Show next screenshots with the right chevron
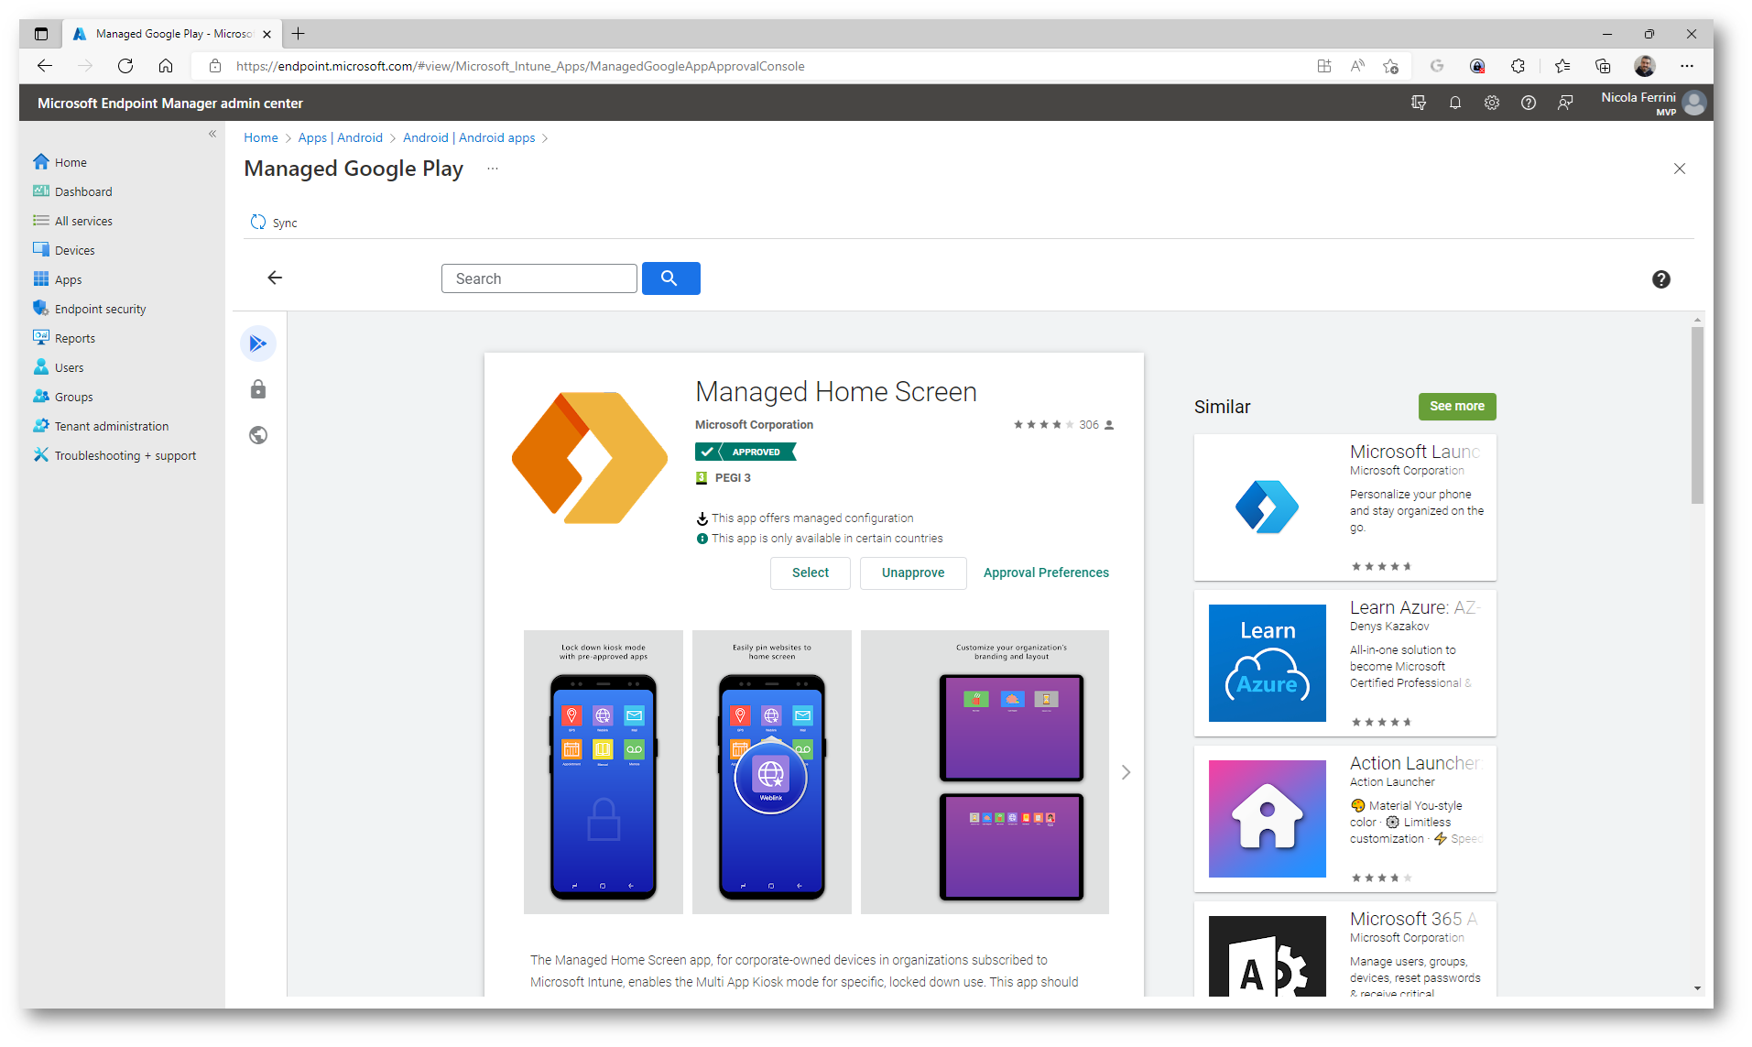The height and width of the screenshot is (1047, 1752). click(x=1126, y=772)
